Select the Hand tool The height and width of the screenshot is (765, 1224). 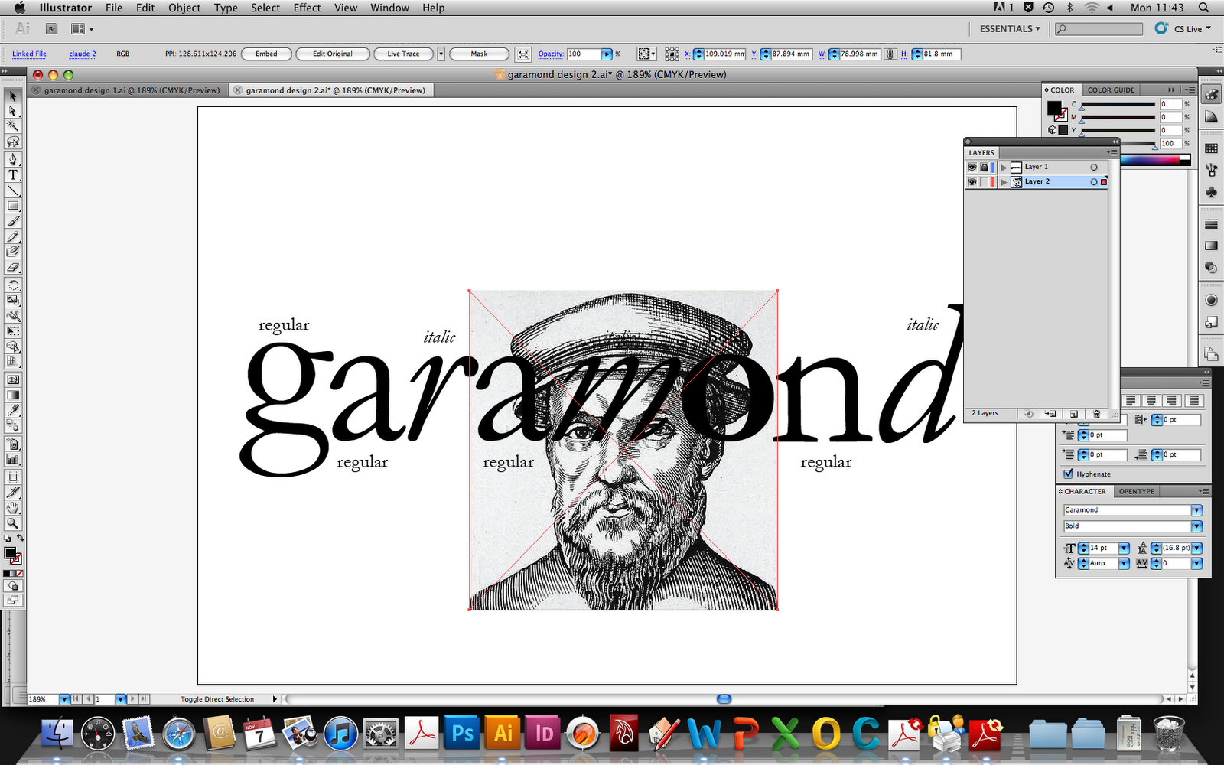point(13,508)
